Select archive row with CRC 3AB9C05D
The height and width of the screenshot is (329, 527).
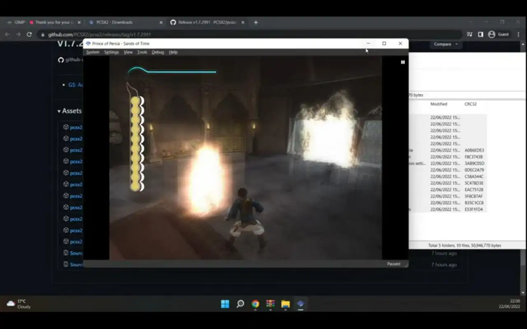[x=448, y=164]
